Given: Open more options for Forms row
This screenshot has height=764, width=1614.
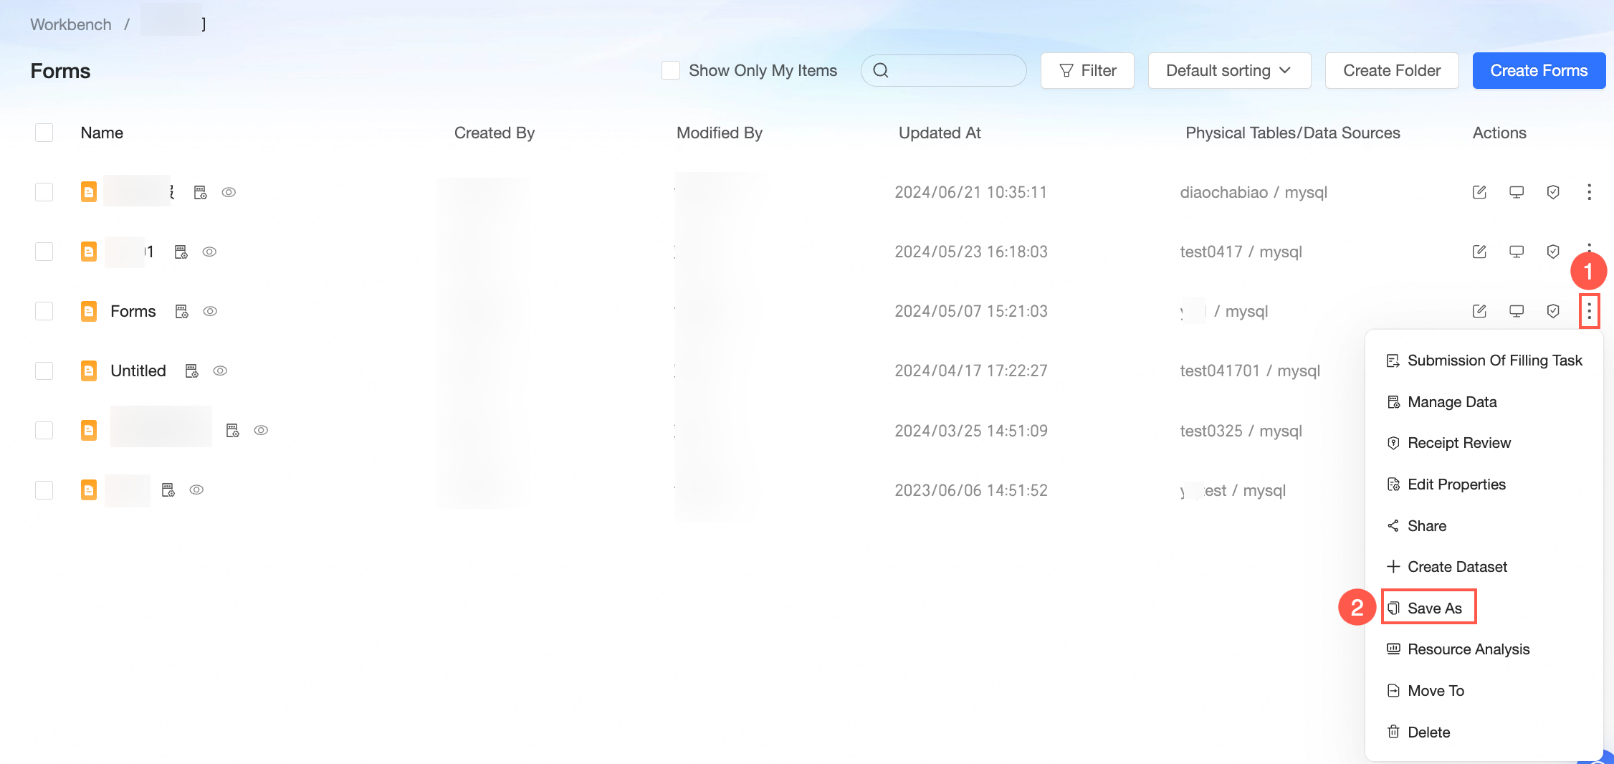Looking at the screenshot, I should tap(1589, 311).
